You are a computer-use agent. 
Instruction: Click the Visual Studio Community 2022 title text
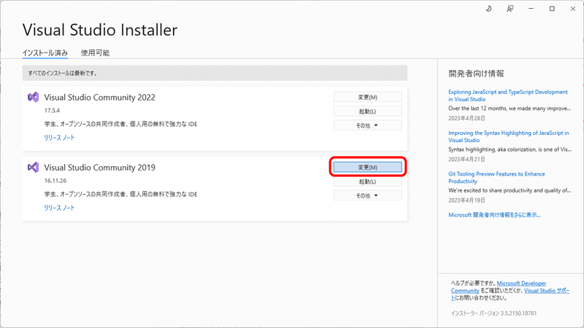tap(99, 98)
